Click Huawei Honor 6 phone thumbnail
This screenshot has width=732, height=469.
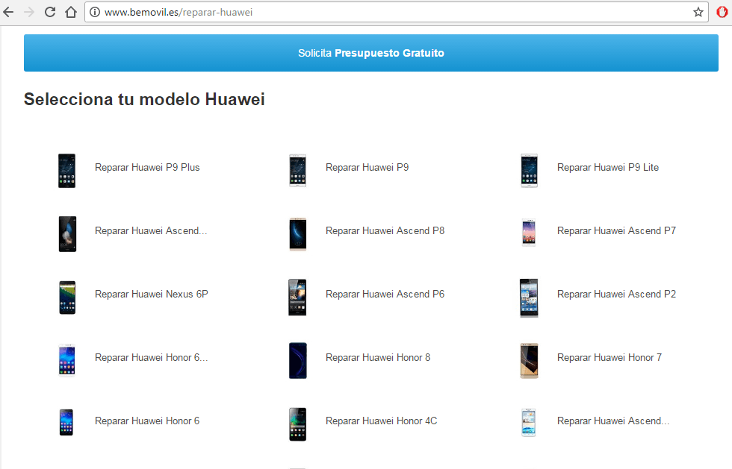[x=66, y=422]
